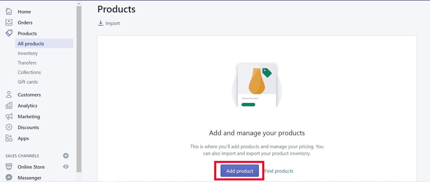The height and width of the screenshot is (182, 430).
Task: Go to Gift cards section
Action: [x=28, y=82]
